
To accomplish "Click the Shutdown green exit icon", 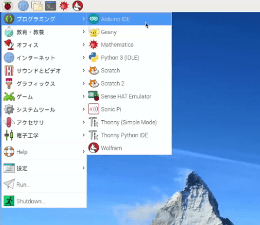I will (9, 201).
